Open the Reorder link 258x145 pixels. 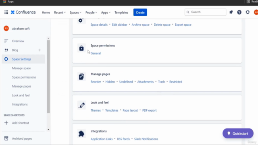click(x=96, y=82)
